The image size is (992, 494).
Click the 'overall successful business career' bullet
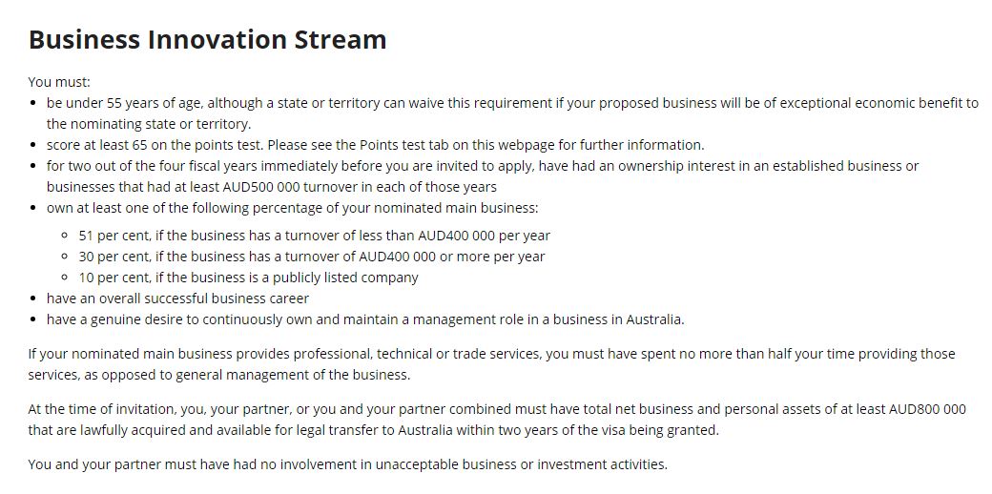point(177,298)
